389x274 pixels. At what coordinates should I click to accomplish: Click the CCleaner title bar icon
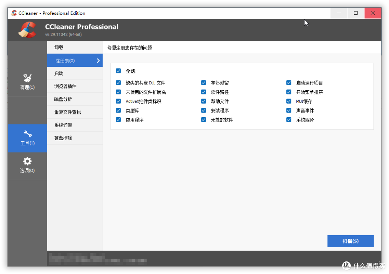[x=14, y=13]
